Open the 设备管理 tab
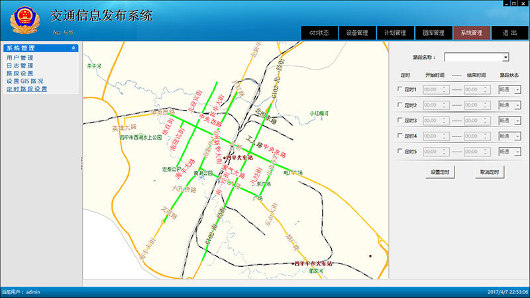 (357, 32)
